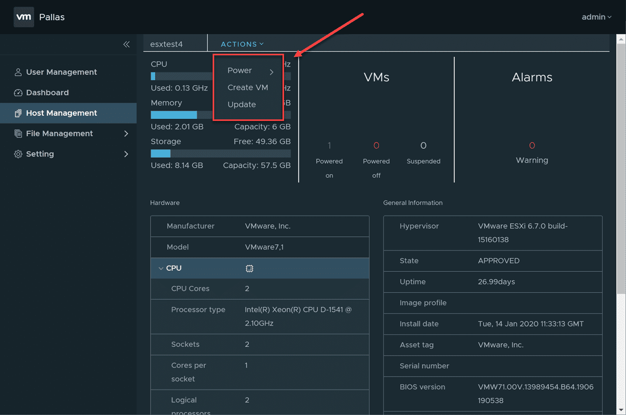This screenshot has height=415, width=626.
Task: Click the CPU chip icon
Action: pos(249,269)
